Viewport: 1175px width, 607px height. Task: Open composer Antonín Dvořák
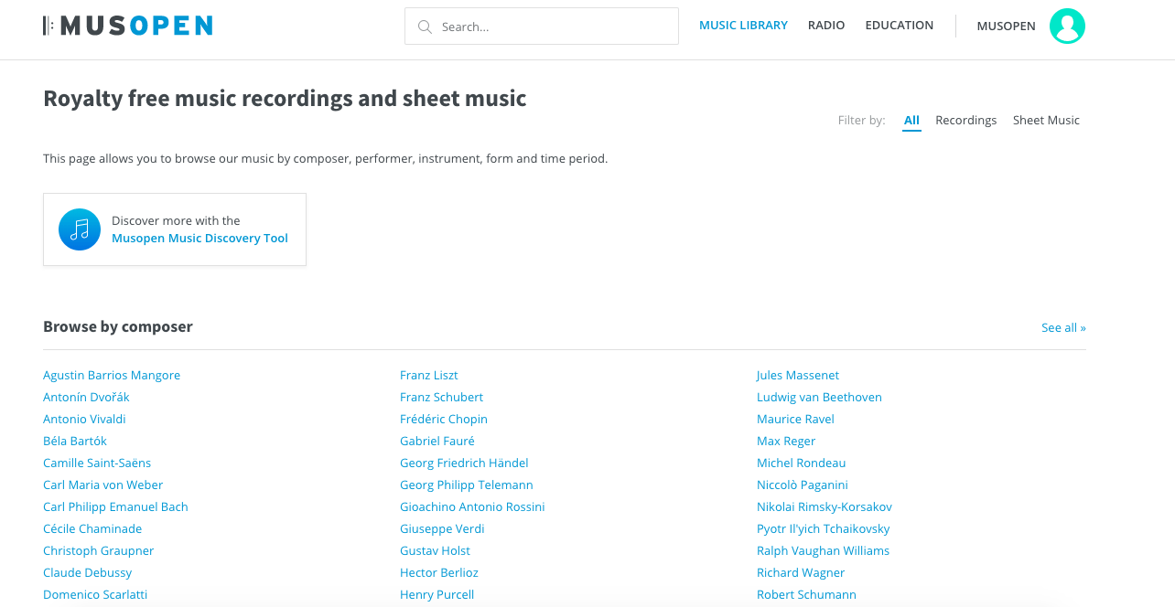(86, 398)
